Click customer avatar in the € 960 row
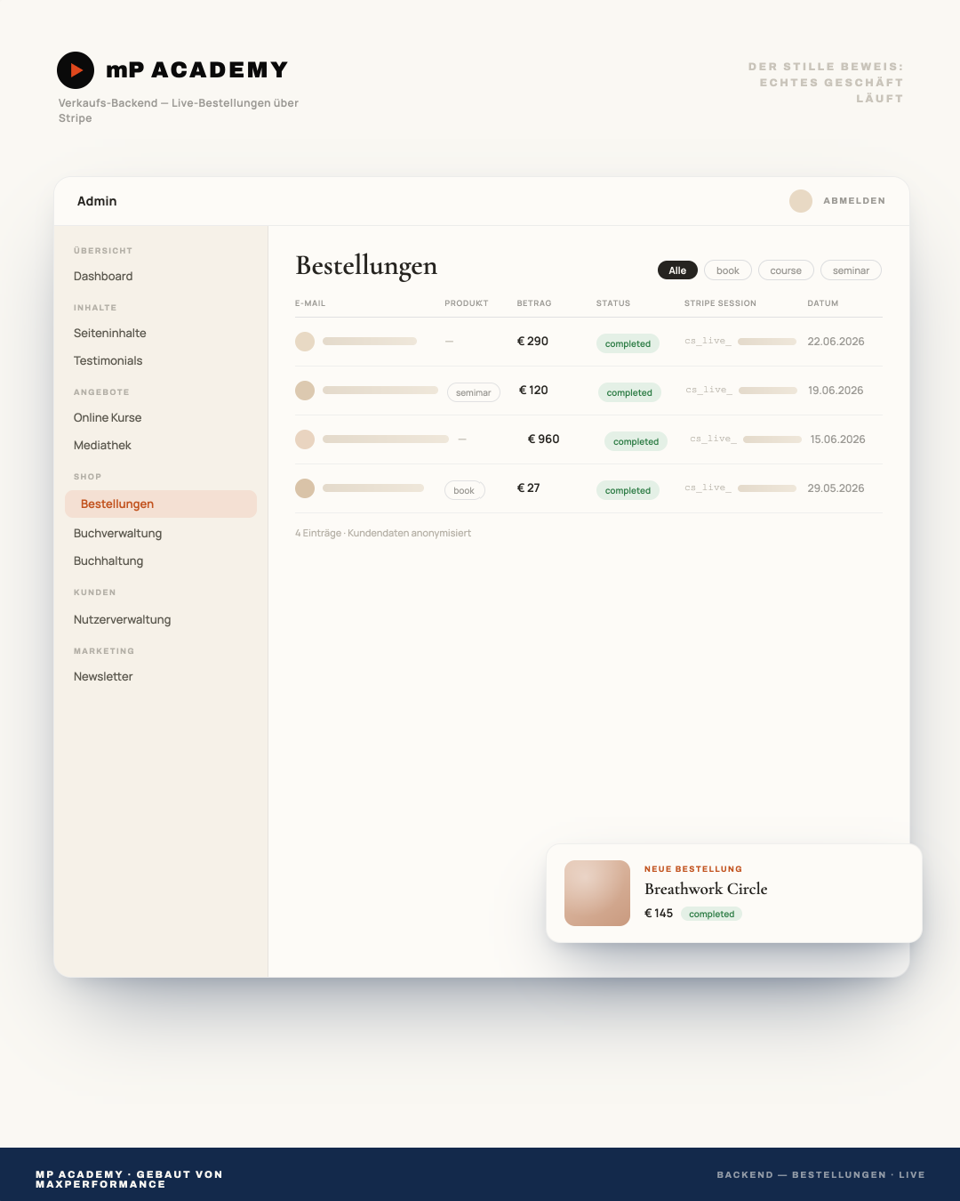This screenshot has width=960, height=1201. [x=305, y=439]
